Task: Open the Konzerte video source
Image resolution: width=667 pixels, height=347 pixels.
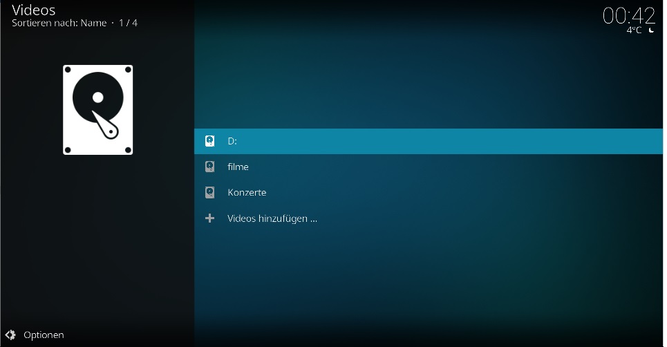Action: 429,192
